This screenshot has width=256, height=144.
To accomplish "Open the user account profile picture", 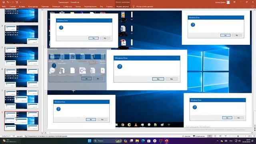I will click(228, 2).
